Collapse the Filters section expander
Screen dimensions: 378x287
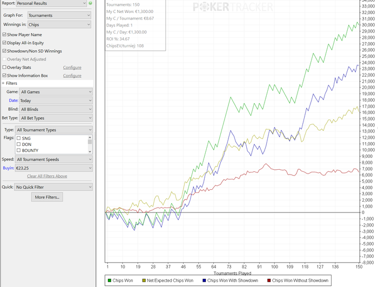[x=3, y=83]
